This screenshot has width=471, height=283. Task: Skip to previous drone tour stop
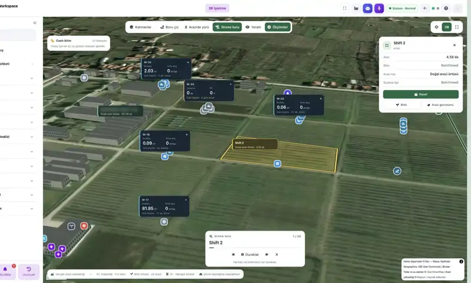tap(233, 255)
